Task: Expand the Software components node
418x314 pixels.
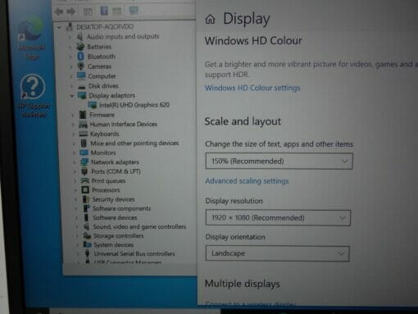Action: click(76, 208)
